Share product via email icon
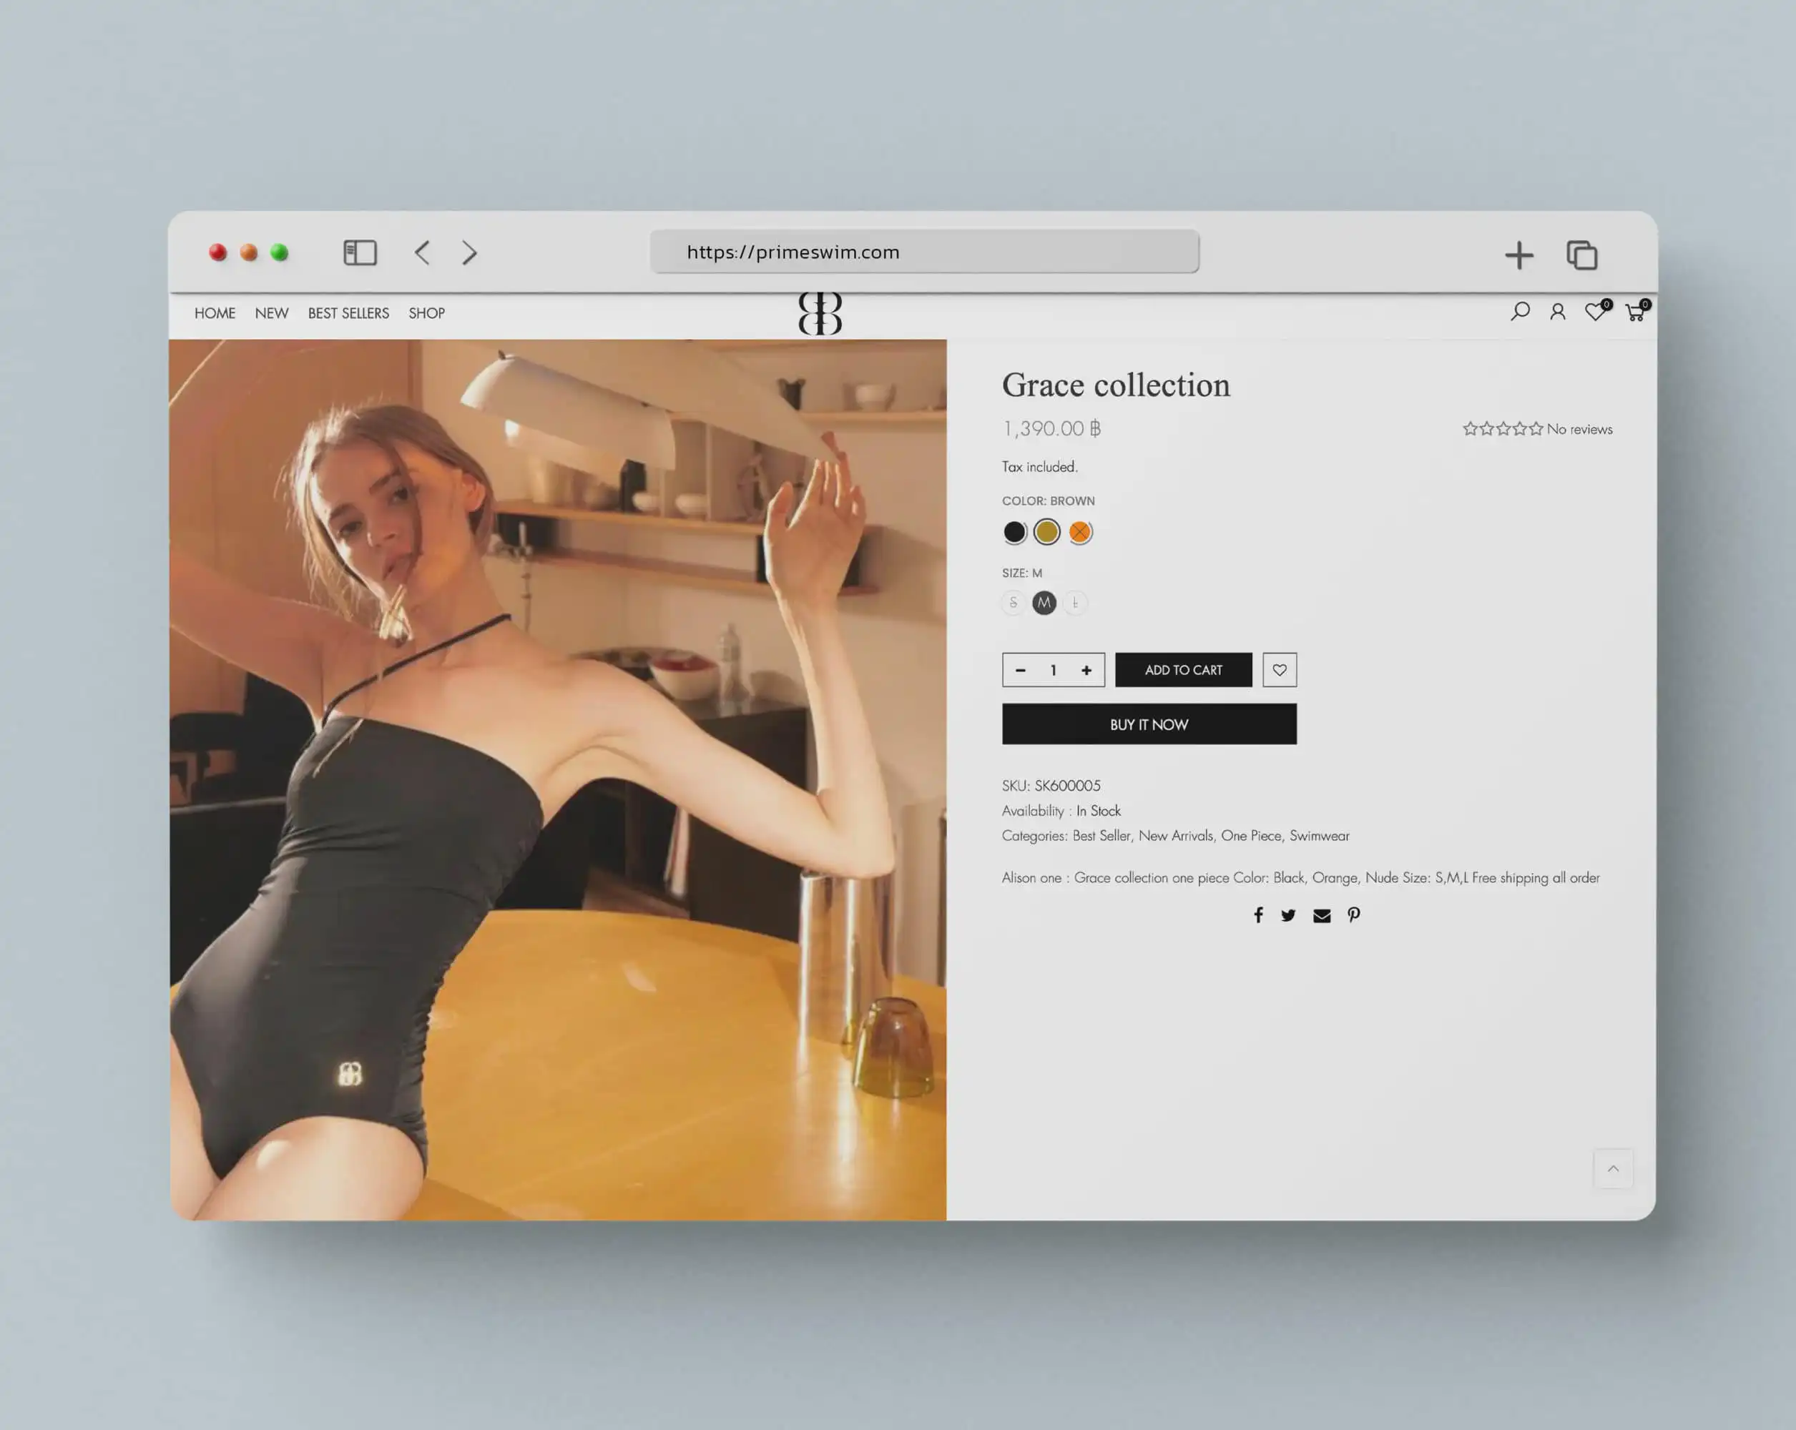Screen dimensions: 1796x1430 [x=1321, y=916]
